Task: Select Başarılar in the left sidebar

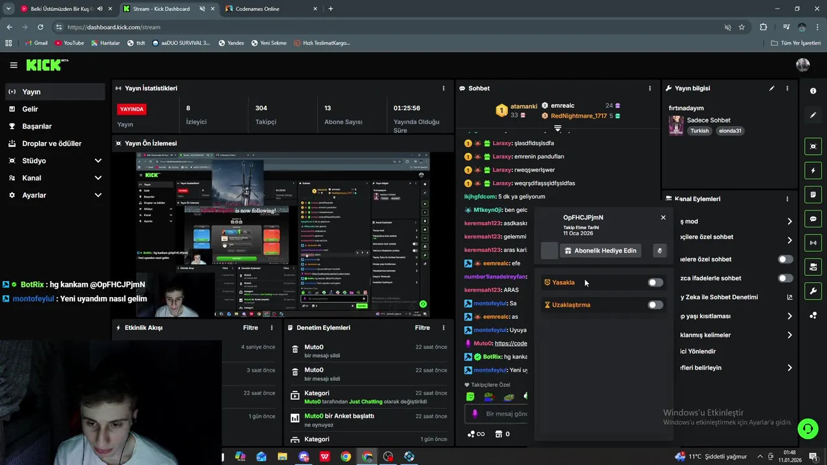Action: pyautogui.click(x=54, y=127)
